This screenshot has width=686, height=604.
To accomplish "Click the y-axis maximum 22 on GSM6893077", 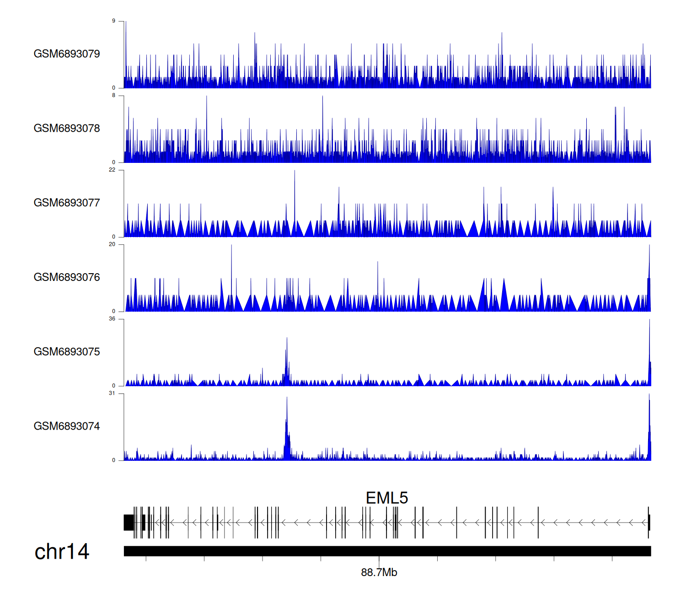I will pos(112,170).
